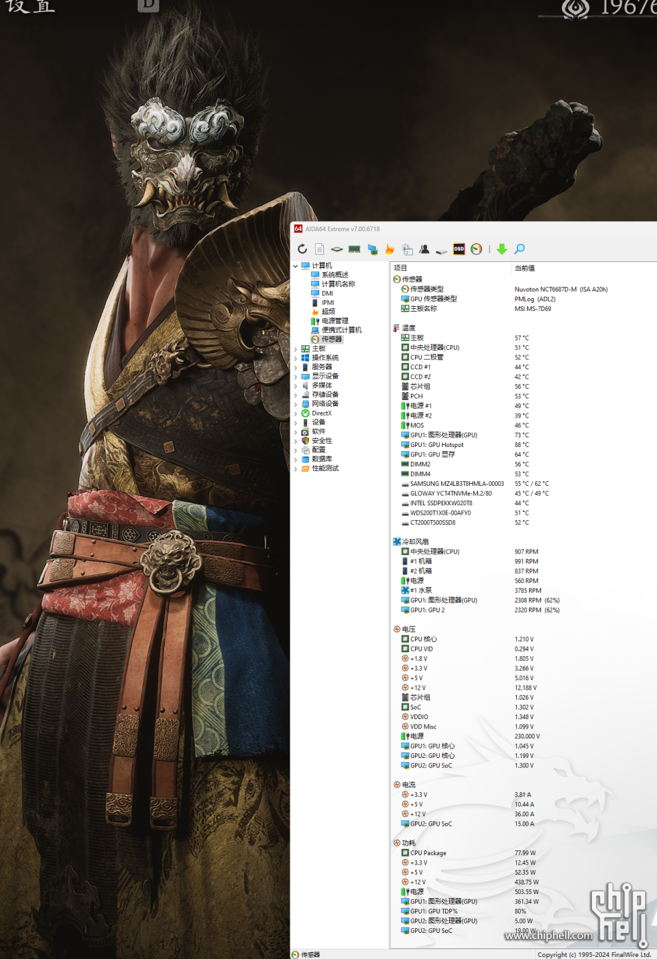The height and width of the screenshot is (959, 657).
Task: Select the GLOWAY YCT4TNVMe-M.2/80 row
Action: point(451,494)
